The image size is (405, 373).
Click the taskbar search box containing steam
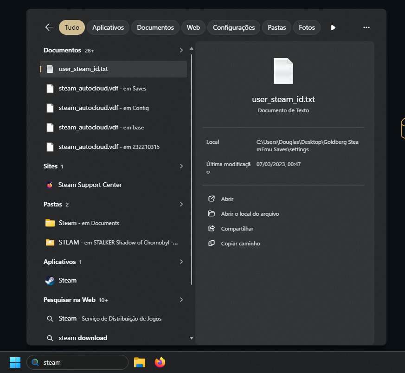click(x=77, y=362)
